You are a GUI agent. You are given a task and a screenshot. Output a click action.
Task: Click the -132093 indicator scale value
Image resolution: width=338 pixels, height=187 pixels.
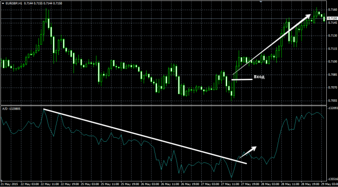(x=332, y=108)
